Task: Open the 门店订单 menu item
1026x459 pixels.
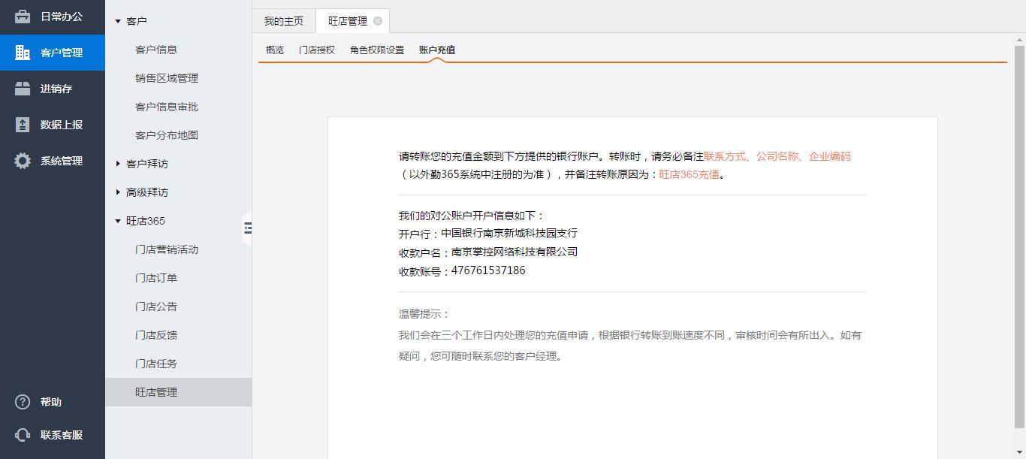Action: (x=156, y=278)
